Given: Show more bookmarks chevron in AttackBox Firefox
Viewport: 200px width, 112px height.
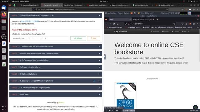Looking at the screenshot, I should 198,27.
